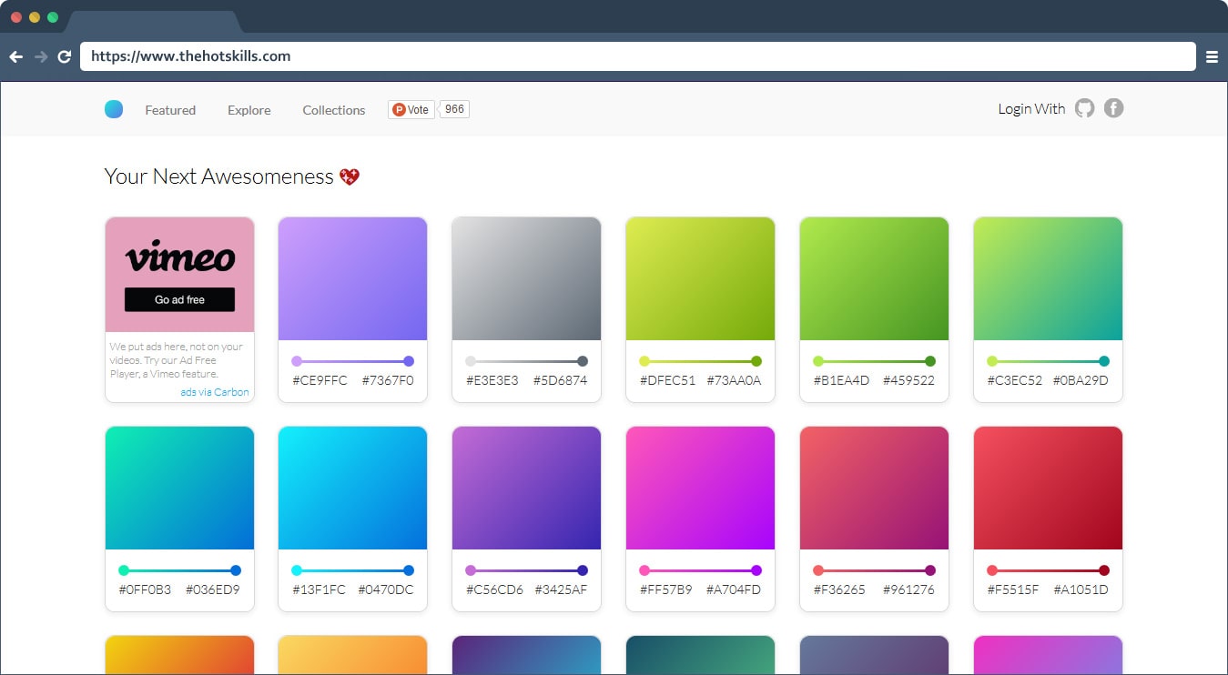
Task: Copy hex code #5D6874
Action: click(x=561, y=380)
